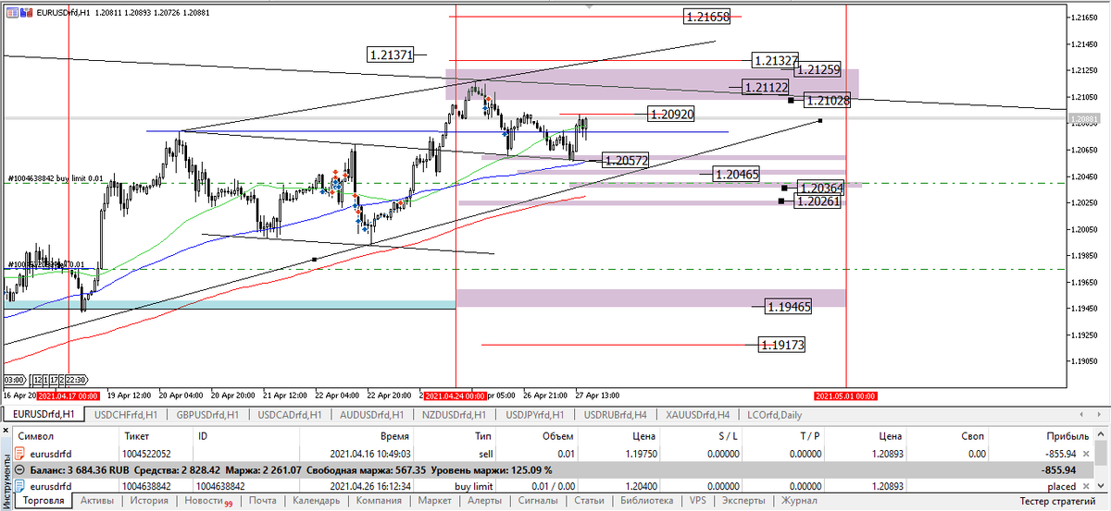Image resolution: width=1111 pixels, height=511 pixels.
Task: Show the USDRUBrfd,H4 chart tab
Action: (x=617, y=415)
